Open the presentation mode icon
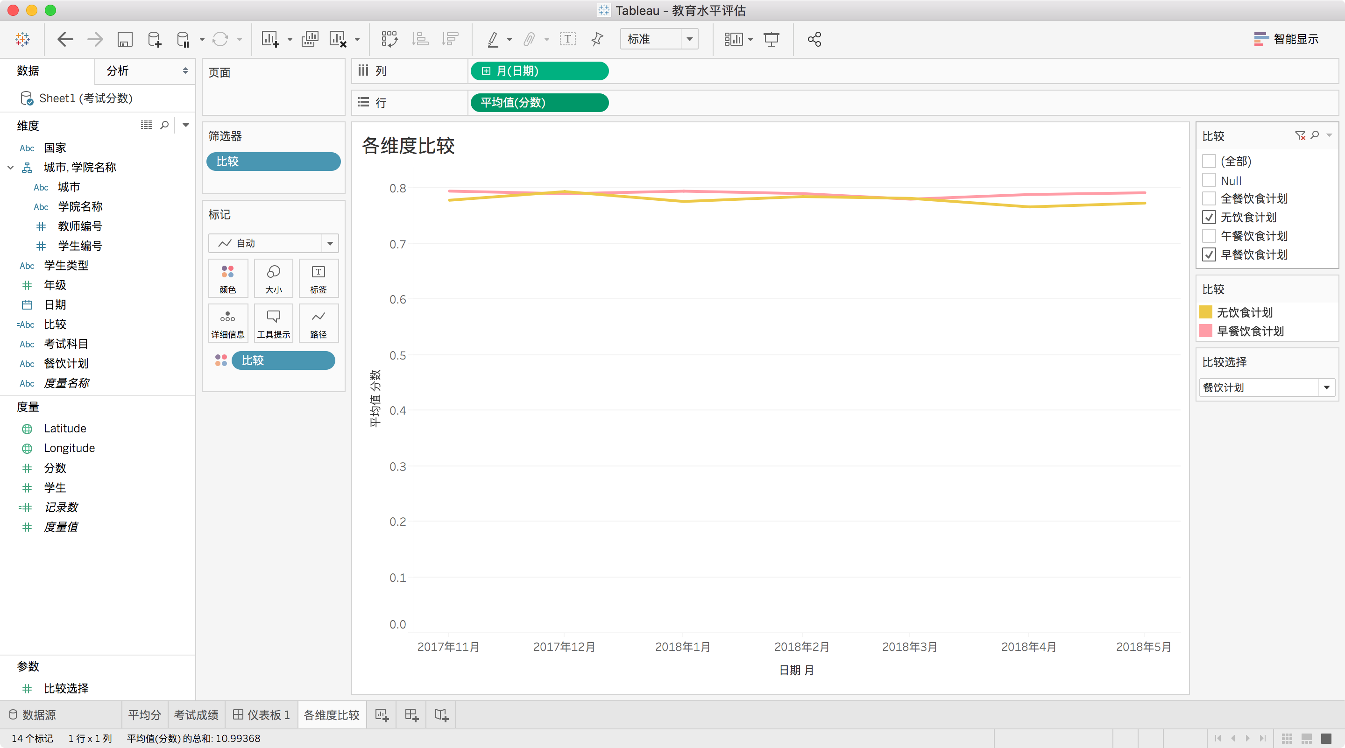Screen dimensions: 1345x748 771,39
